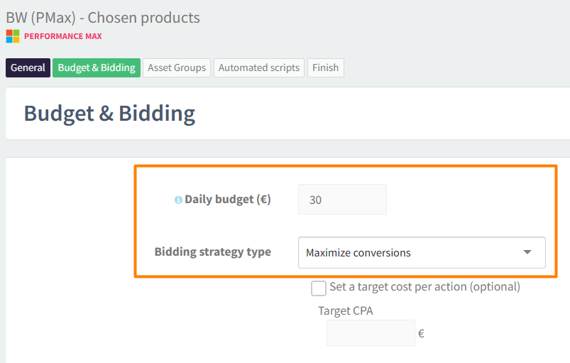This screenshot has width=570, height=363.
Task: Click the Microsoft logo icon
Action: 13,36
